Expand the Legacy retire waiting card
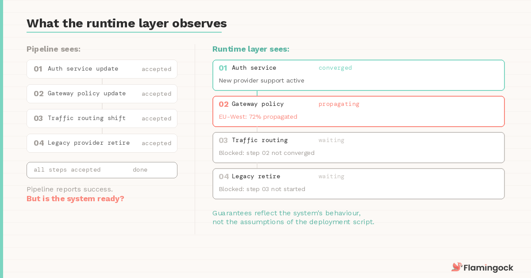Screen dimensions: 531x278 click(x=358, y=184)
